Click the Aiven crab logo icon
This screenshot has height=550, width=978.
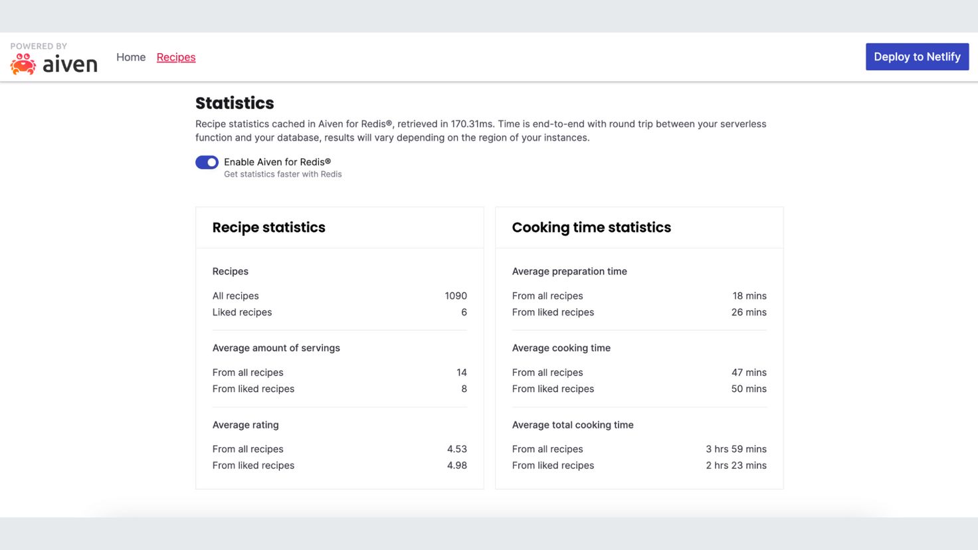[23, 64]
